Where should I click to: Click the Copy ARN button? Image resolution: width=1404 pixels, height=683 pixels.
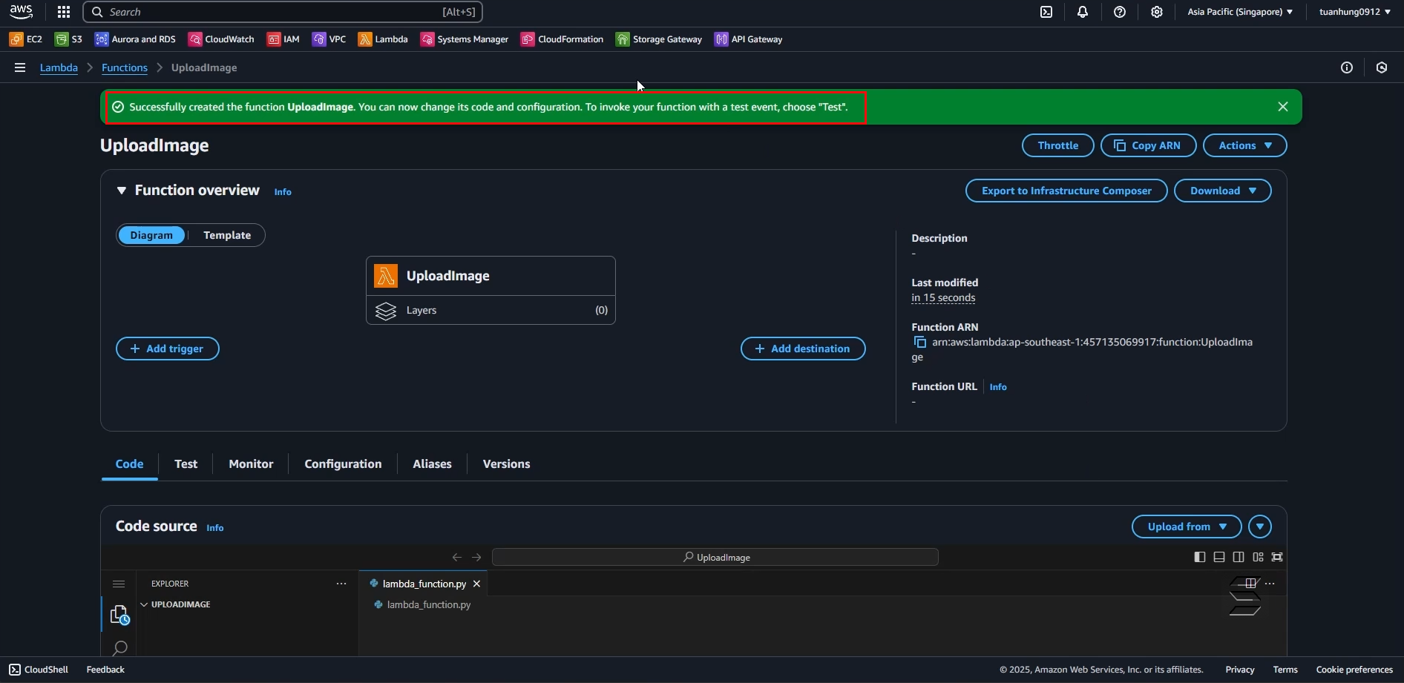point(1149,145)
